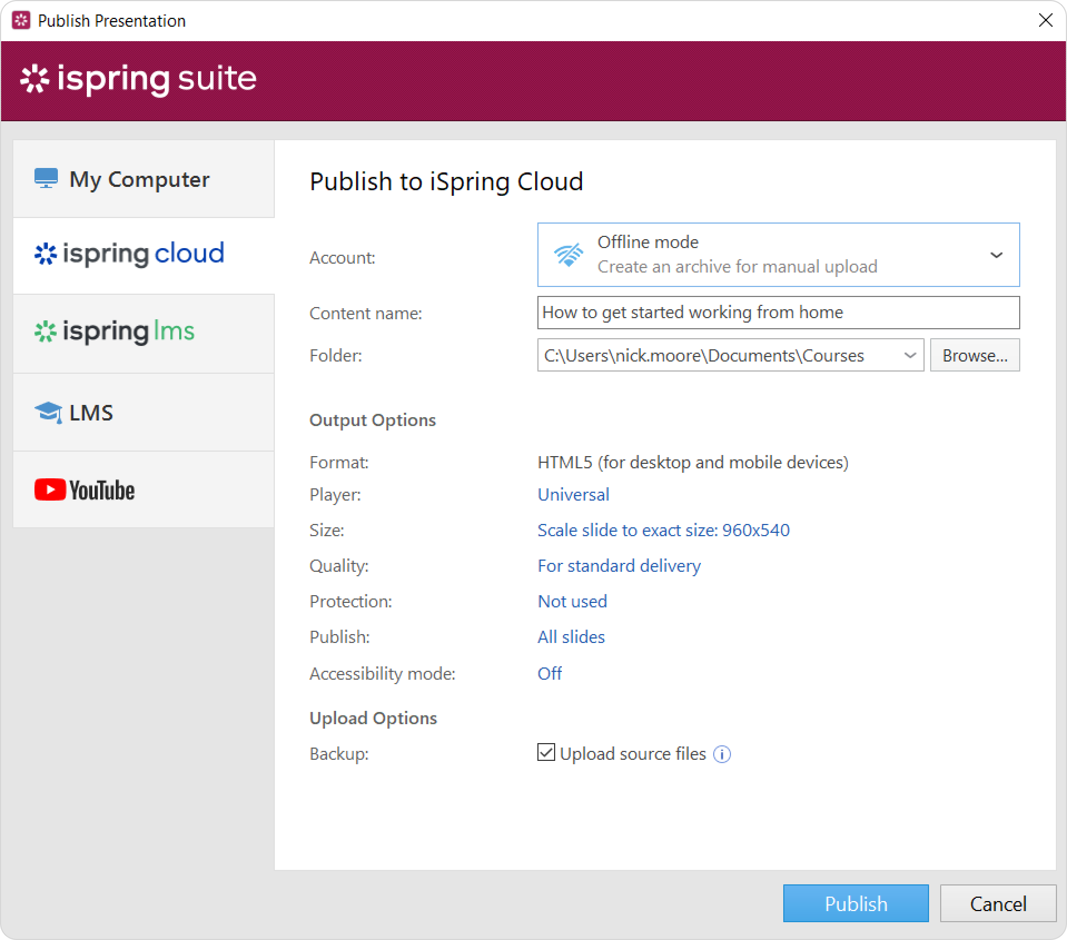Click the Content name text field
This screenshot has width=1067, height=940.
[778, 313]
